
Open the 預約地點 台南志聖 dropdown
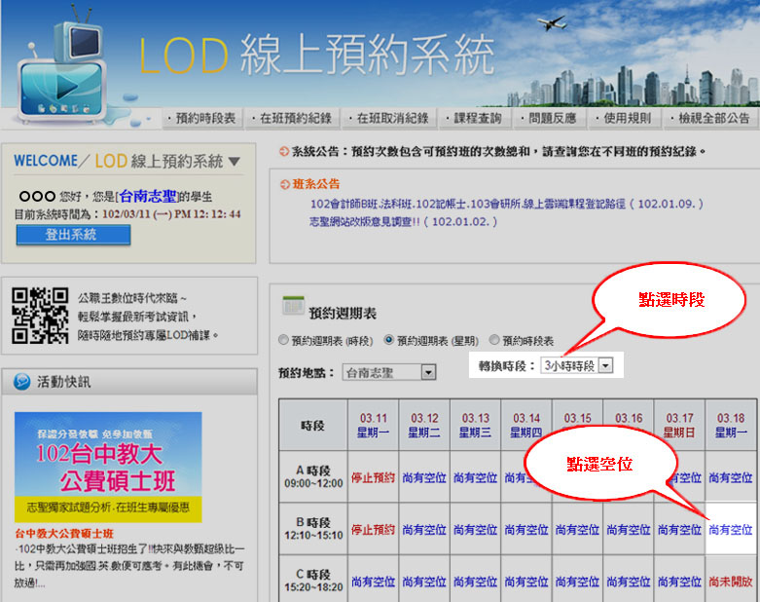[x=388, y=372]
